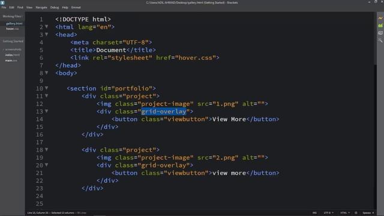Start Live Preview with the lightning bolt icon
384x216 pixels.
coord(380,18)
